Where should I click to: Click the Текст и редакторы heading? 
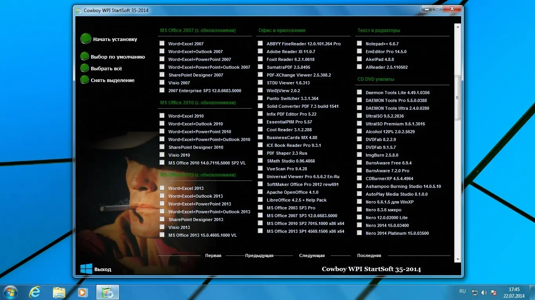point(379,30)
